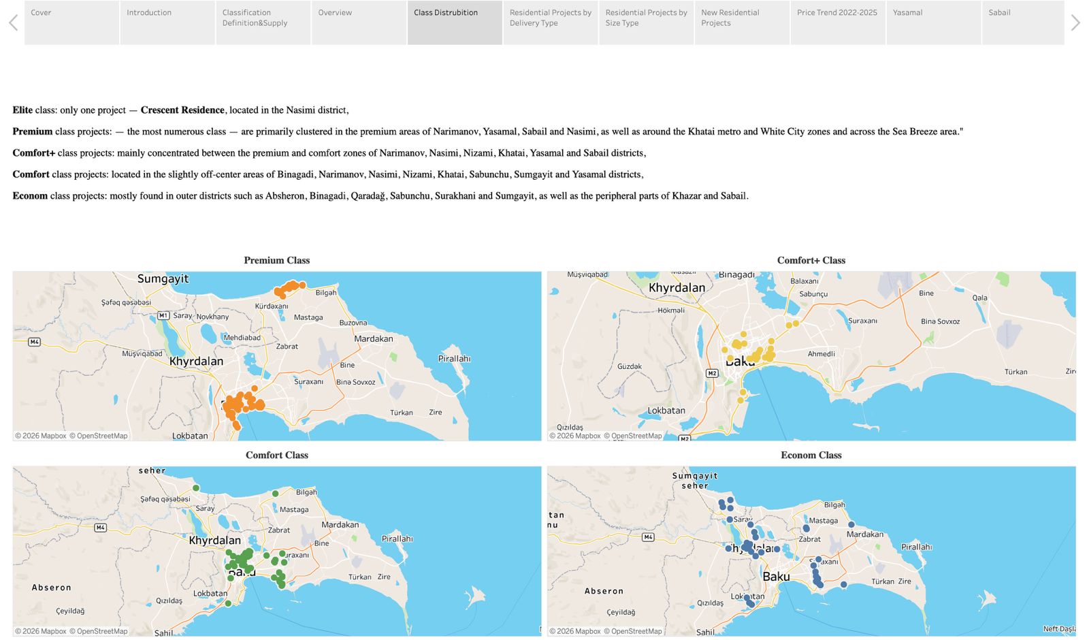This screenshot has width=1089, height=640.
Task: Open Mapbox attribution link on Comfort+ map
Action: (x=575, y=436)
